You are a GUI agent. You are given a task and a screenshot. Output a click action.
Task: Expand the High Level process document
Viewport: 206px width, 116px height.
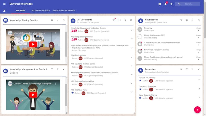(x=132, y=57)
